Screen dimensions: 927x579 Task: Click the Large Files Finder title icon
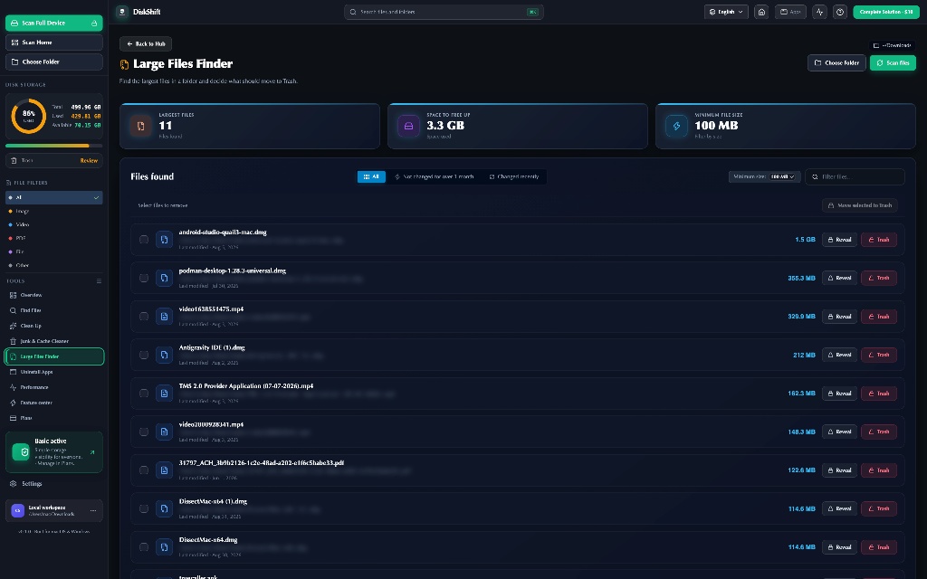[124, 64]
